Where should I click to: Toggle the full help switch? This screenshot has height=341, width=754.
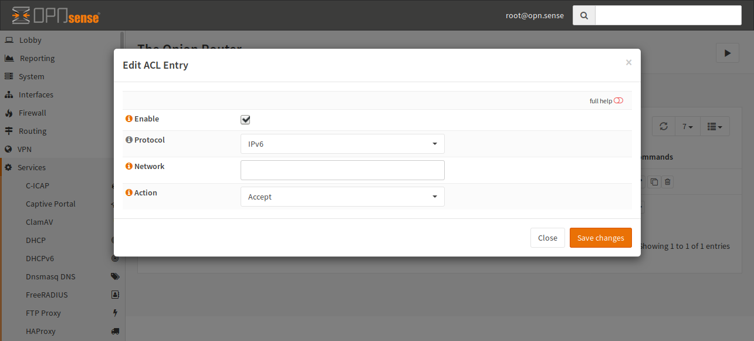tap(618, 101)
